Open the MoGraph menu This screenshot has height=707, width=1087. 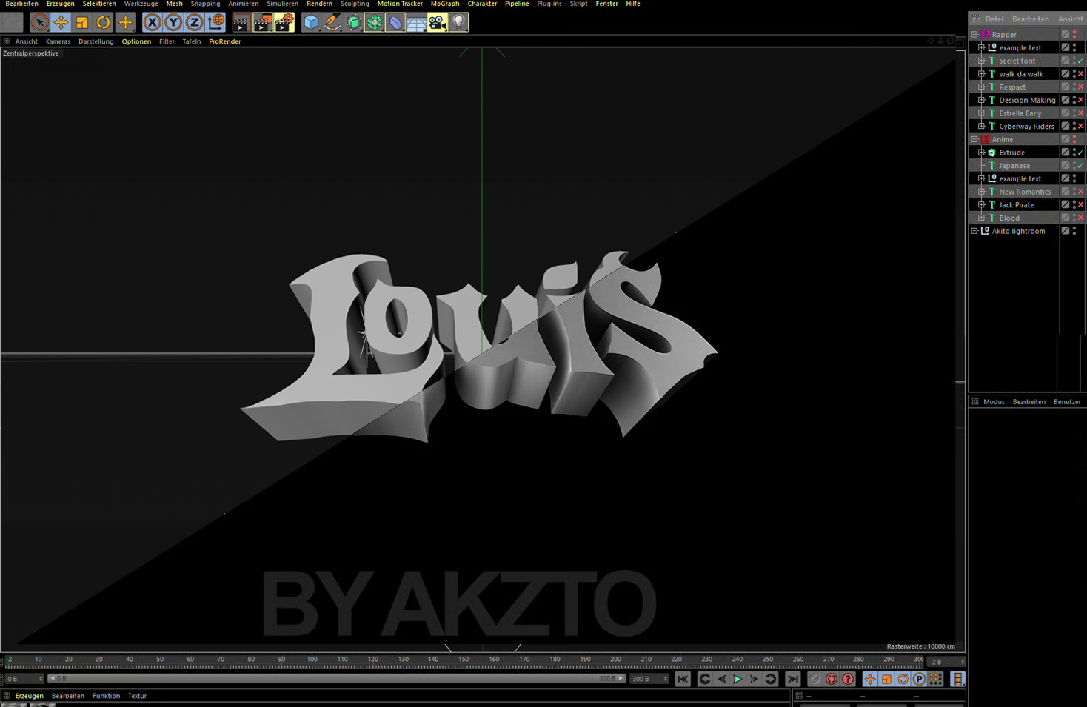click(445, 4)
